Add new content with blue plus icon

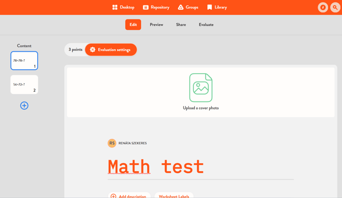(24, 105)
